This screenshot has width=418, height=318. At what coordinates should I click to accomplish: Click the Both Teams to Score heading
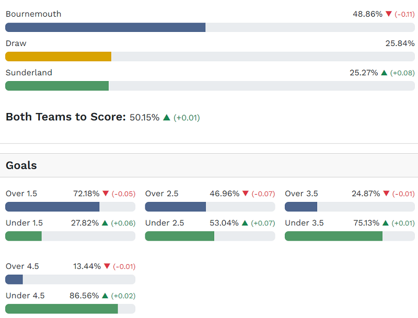65,117
